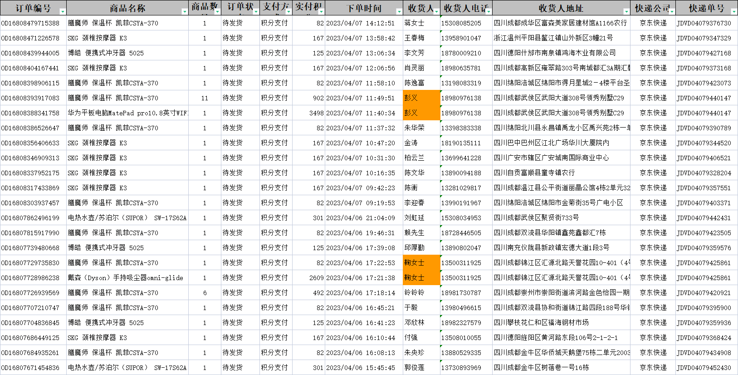Click orange 彭义 cell in the 11:49:51 row
The image size is (738, 375).
(x=421, y=98)
